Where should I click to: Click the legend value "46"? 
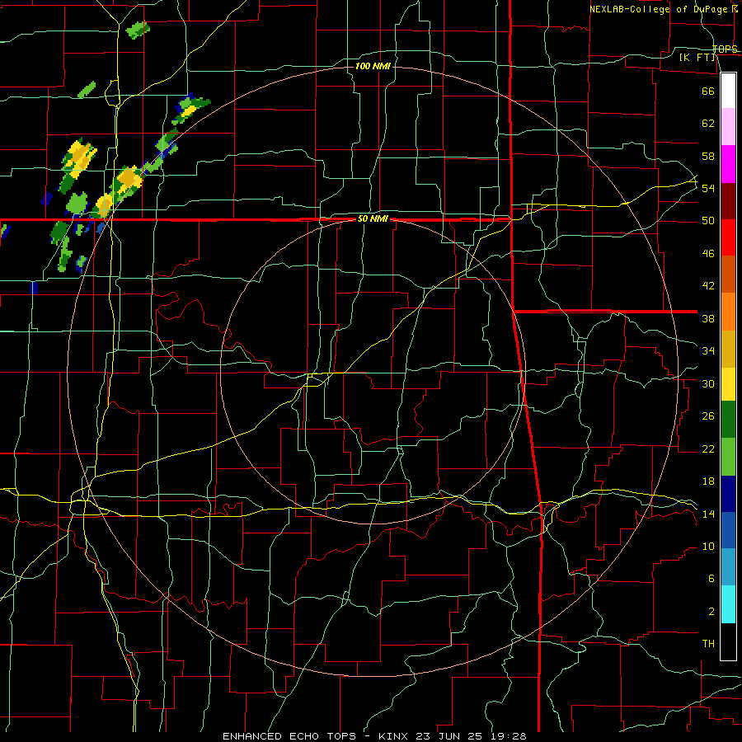[708, 254]
